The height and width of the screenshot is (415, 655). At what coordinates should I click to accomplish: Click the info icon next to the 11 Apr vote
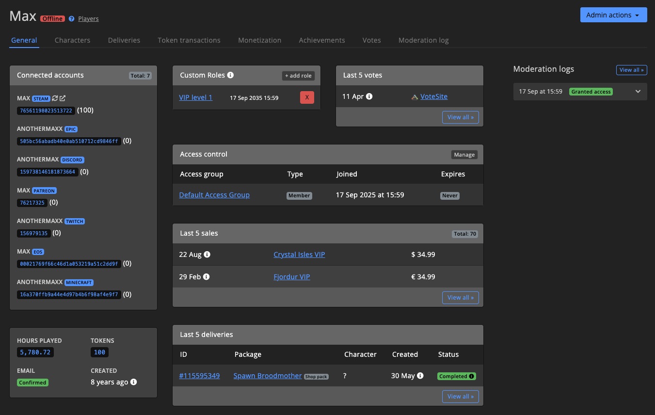click(x=369, y=96)
